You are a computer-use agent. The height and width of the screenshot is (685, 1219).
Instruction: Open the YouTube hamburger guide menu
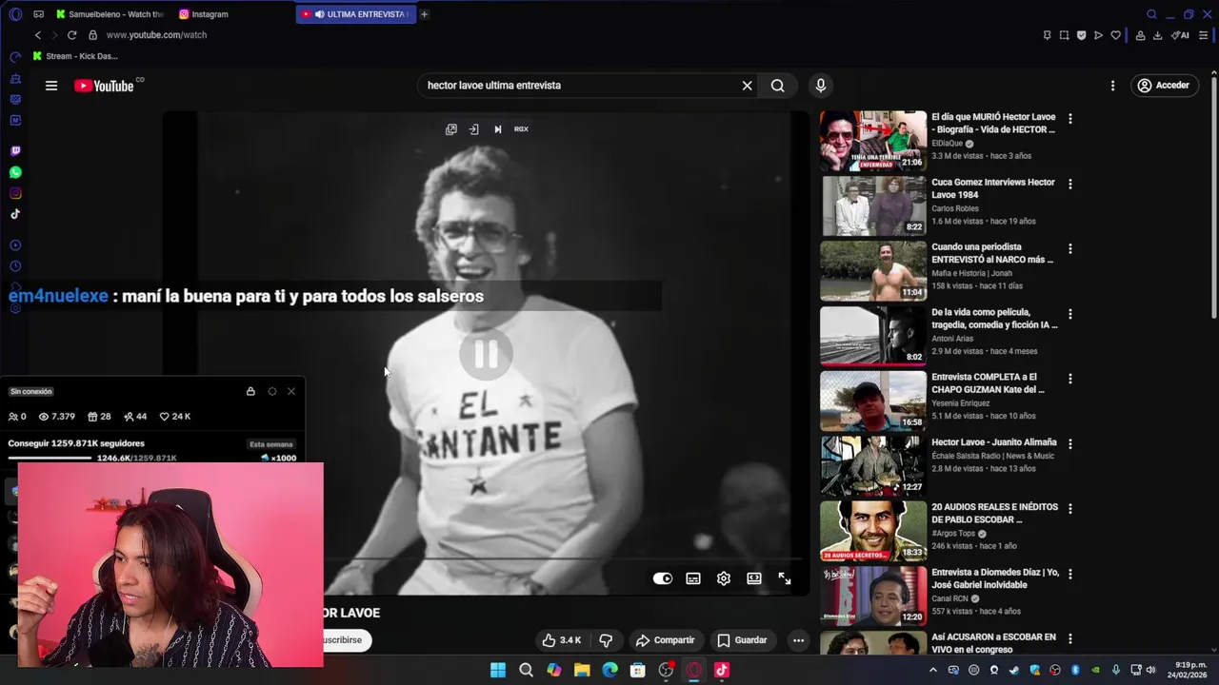(x=51, y=86)
